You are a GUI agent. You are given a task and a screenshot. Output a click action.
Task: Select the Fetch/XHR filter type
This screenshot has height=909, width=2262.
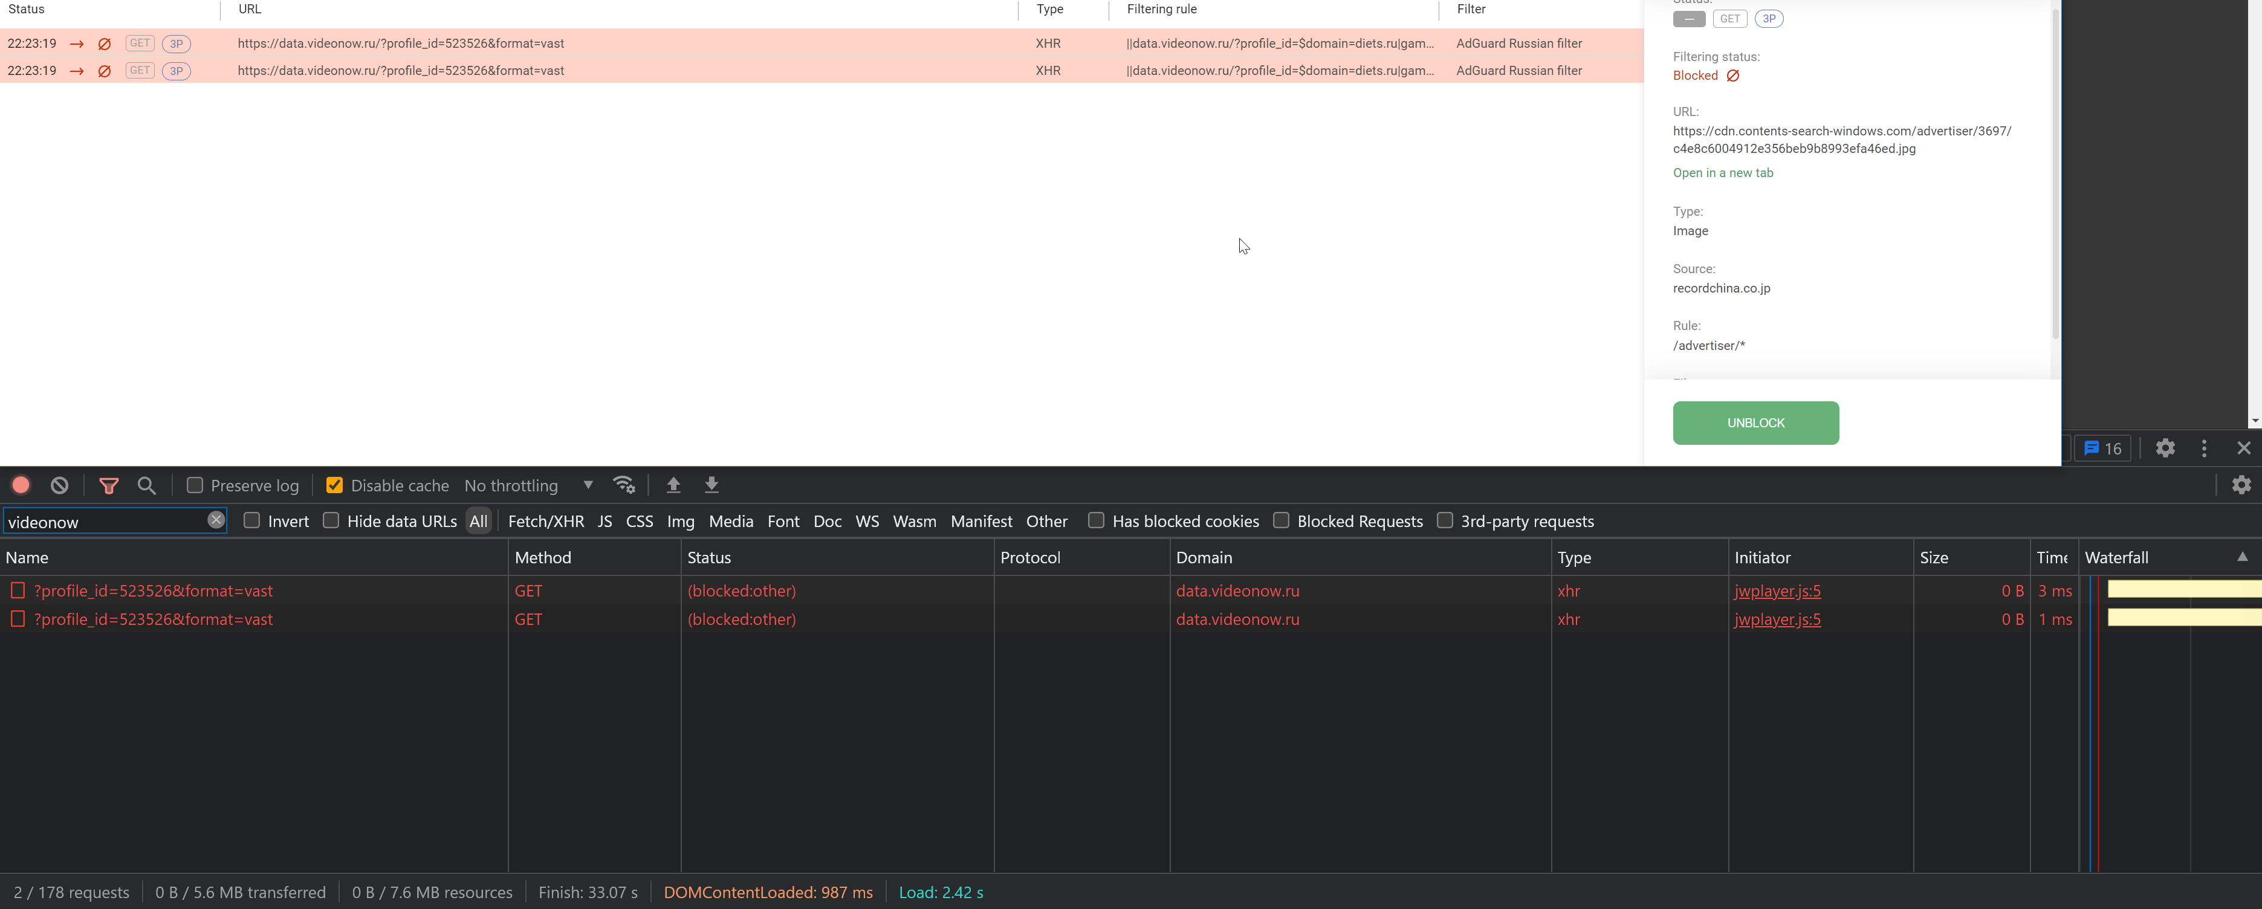click(x=545, y=522)
